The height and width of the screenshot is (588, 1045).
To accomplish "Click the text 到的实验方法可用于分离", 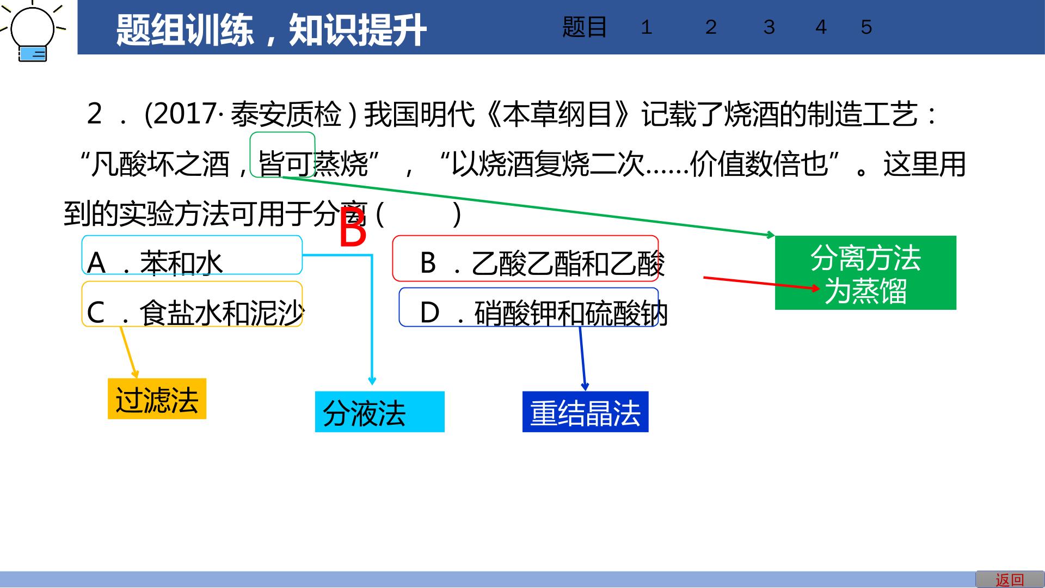I will pyautogui.click(x=216, y=213).
